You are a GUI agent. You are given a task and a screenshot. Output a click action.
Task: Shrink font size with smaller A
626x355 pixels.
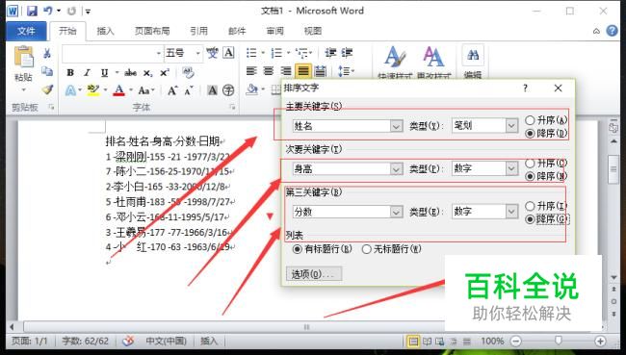tap(189, 90)
